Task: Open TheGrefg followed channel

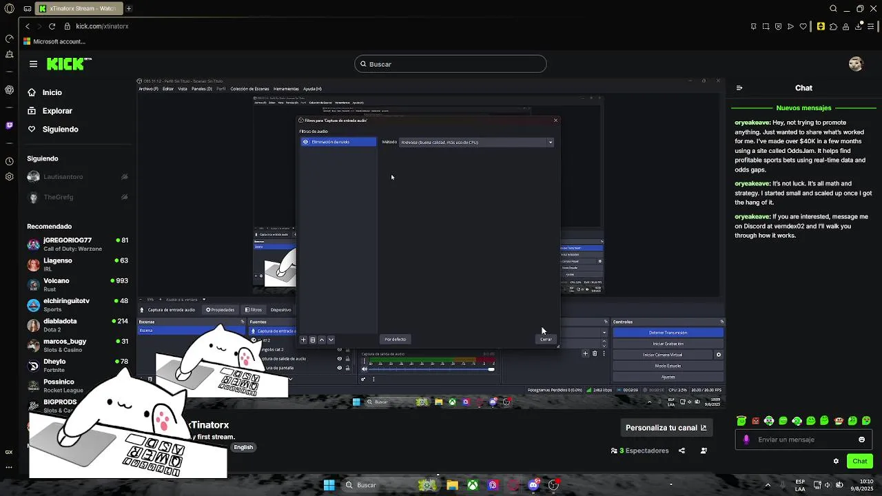Action: [77, 197]
